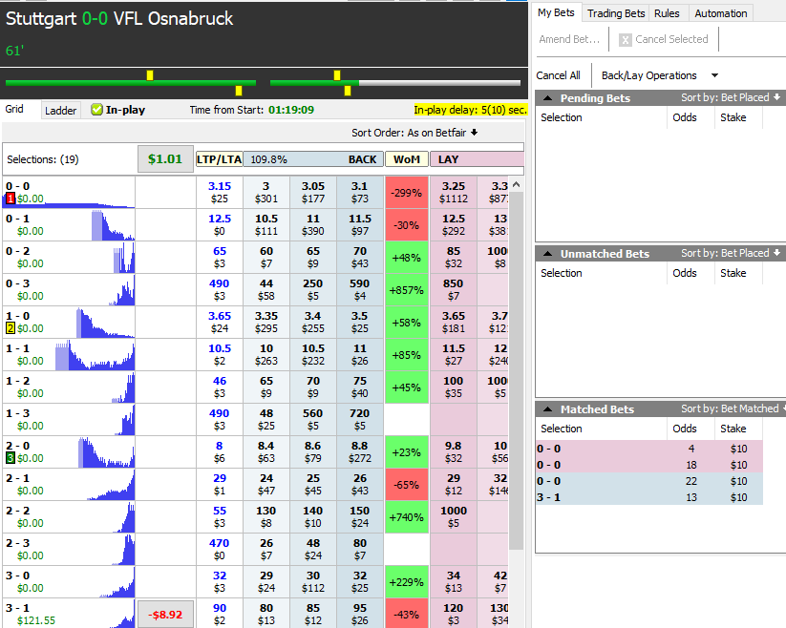The width and height of the screenshot is (786, 628).
Task: Collapse the Matched Bets panel
Action: tap(548, 409)
